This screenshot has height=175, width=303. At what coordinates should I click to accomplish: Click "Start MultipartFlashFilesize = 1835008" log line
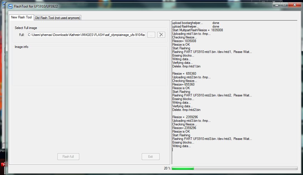(x=198, y=30)
